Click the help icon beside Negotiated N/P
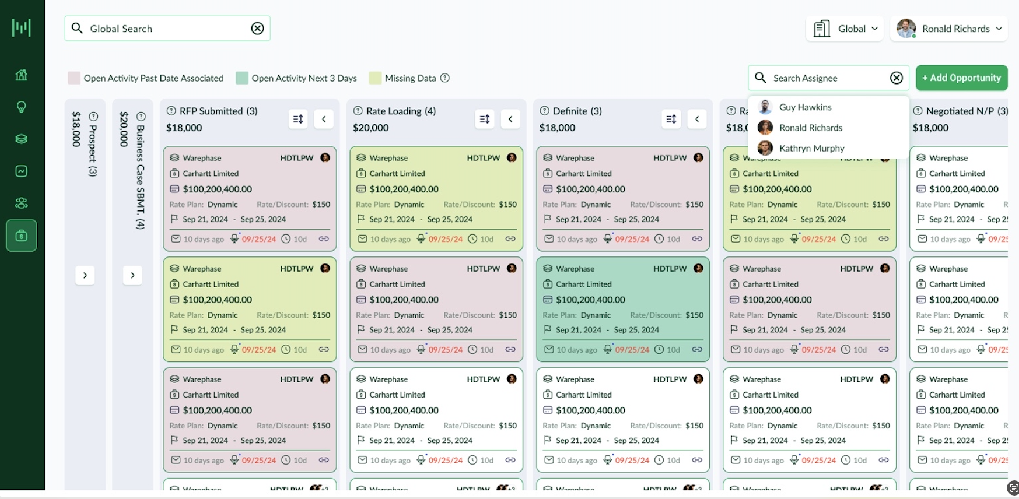Screen dimensions: 1019x499 click(x=918, y=111)
